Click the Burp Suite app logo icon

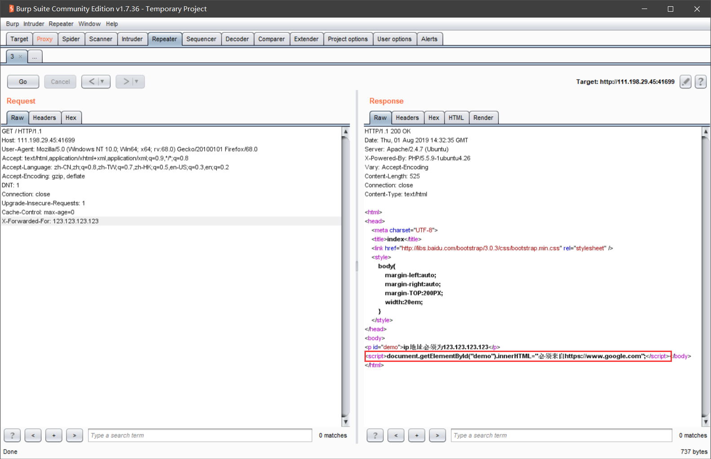[11, 9]
